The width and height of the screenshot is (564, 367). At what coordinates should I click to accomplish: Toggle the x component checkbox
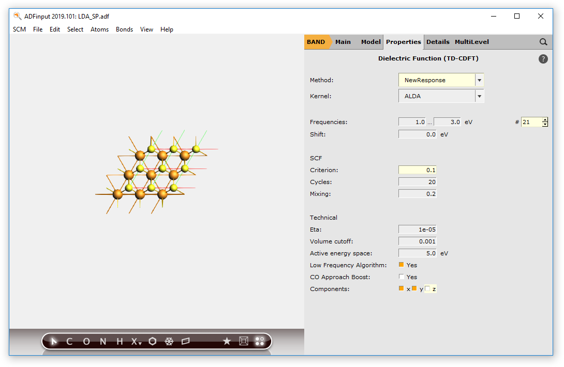(x=402, y=288)
